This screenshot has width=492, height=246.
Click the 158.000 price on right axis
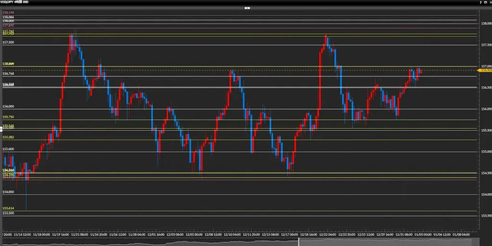tap(485, 23)
